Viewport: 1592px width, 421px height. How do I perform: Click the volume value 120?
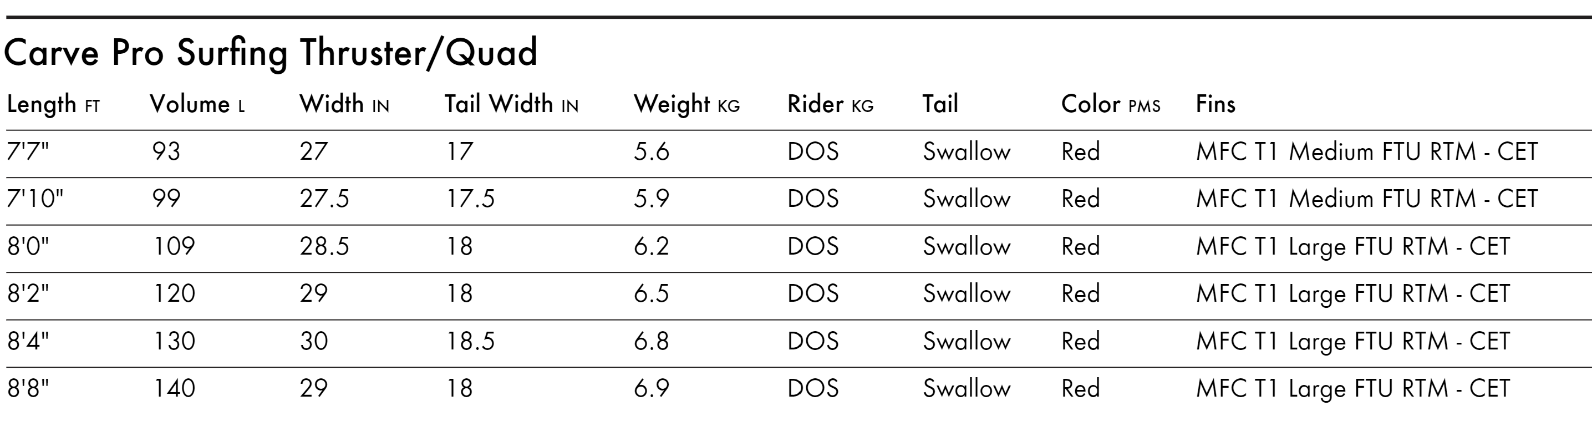[174, 293]
